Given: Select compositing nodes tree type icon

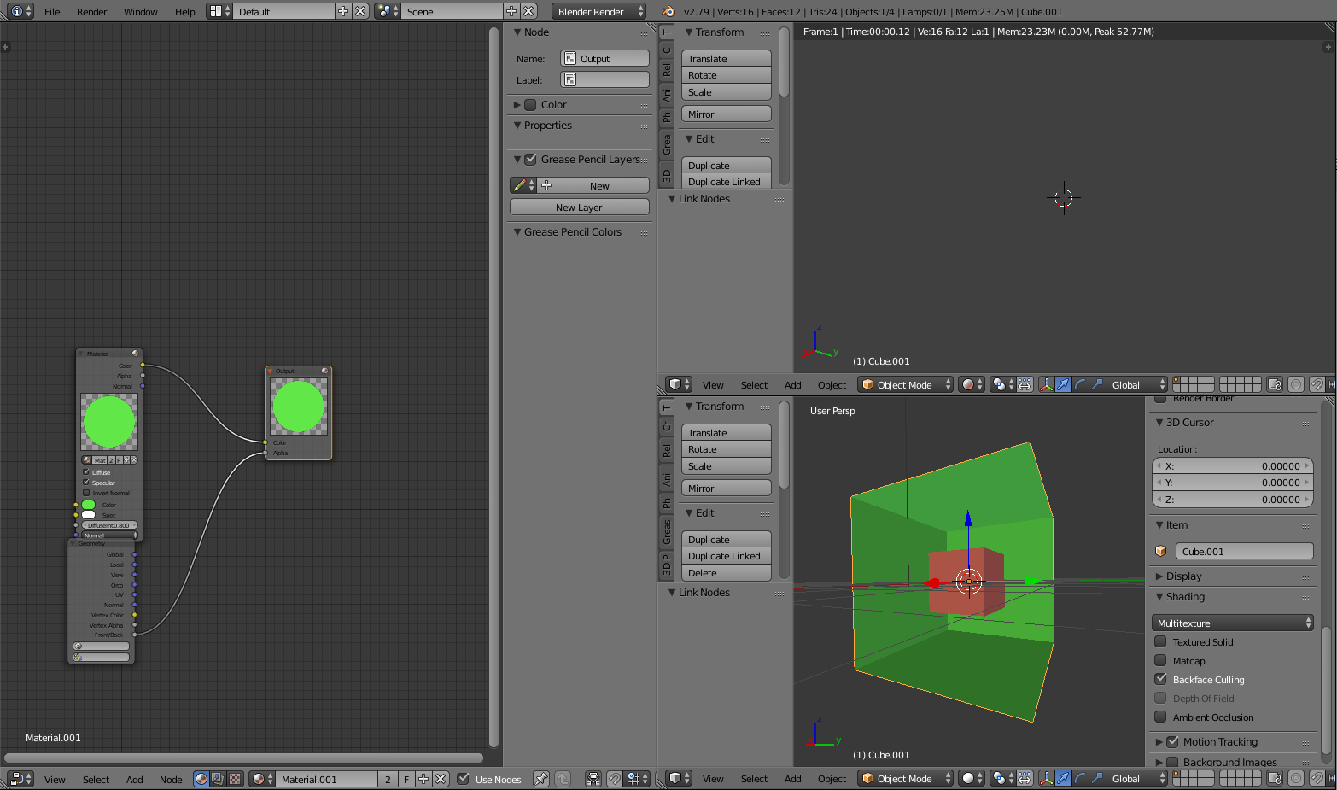Looking at the screenshot, I should [218, 779].
